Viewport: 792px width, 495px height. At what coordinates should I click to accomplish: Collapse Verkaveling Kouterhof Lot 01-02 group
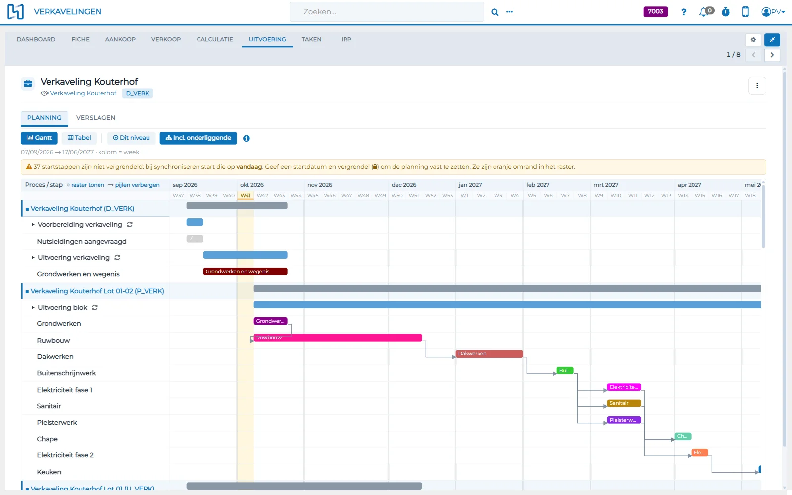[27, 292]
